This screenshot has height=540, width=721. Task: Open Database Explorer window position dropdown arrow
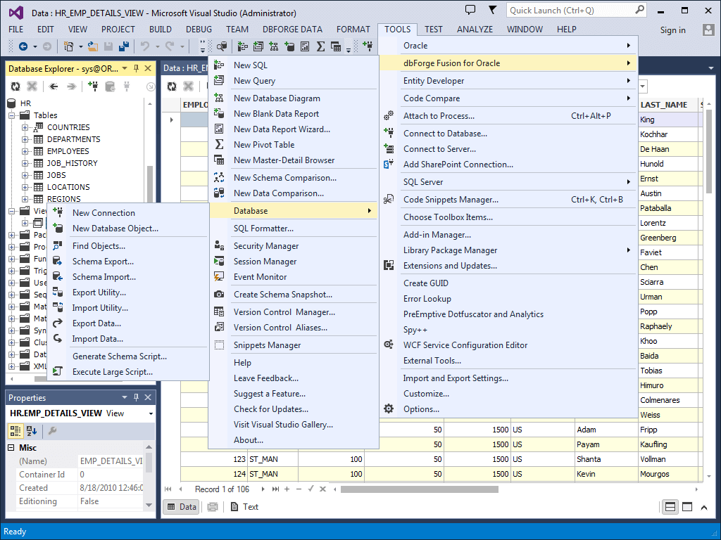pos(124,68)
